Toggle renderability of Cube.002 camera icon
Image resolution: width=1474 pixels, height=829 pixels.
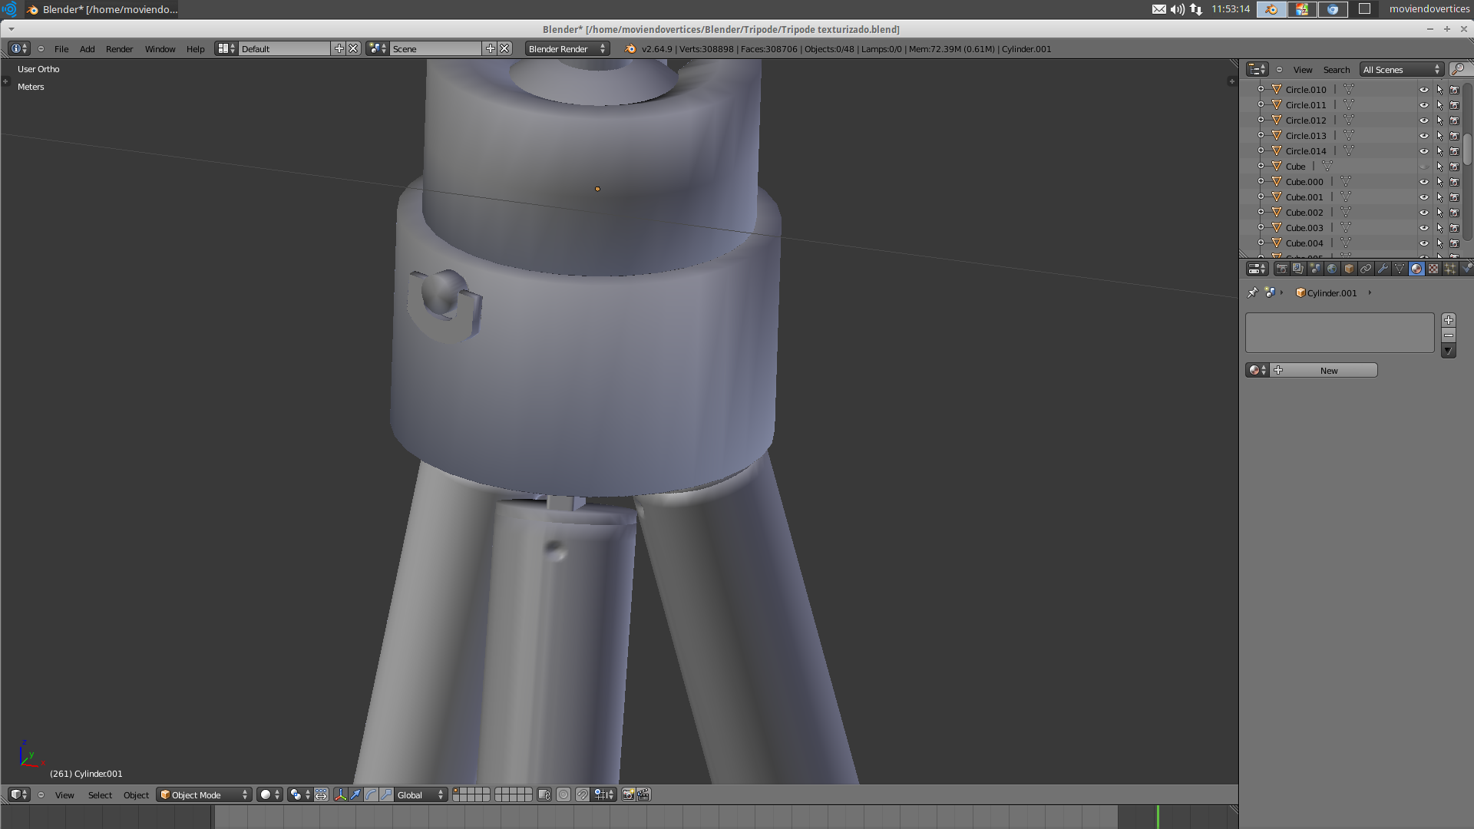(x=1454, y=213)
